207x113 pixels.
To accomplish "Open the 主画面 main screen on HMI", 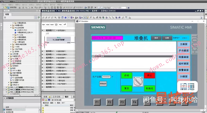I will [184, 44].
